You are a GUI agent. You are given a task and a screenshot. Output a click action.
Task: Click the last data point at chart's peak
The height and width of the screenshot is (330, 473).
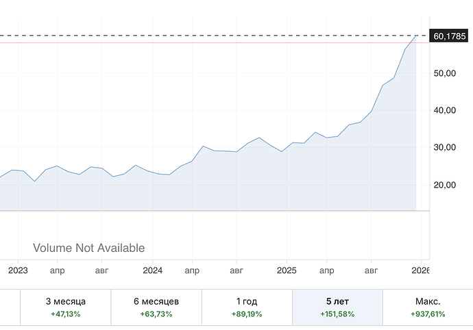pos(416,36)
